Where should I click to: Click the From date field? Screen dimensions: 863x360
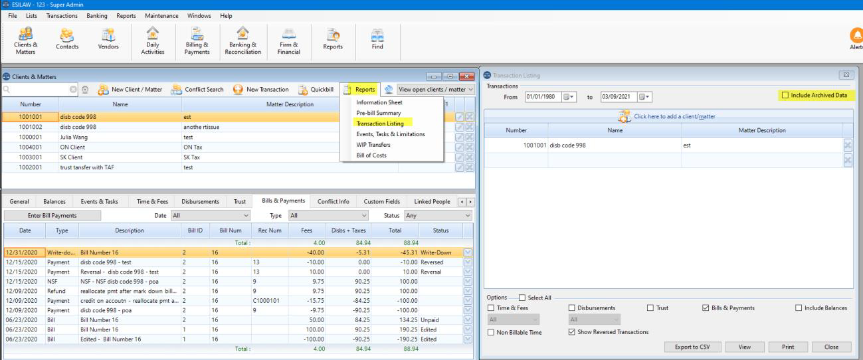pyautogui.click(x=543, y=96)
